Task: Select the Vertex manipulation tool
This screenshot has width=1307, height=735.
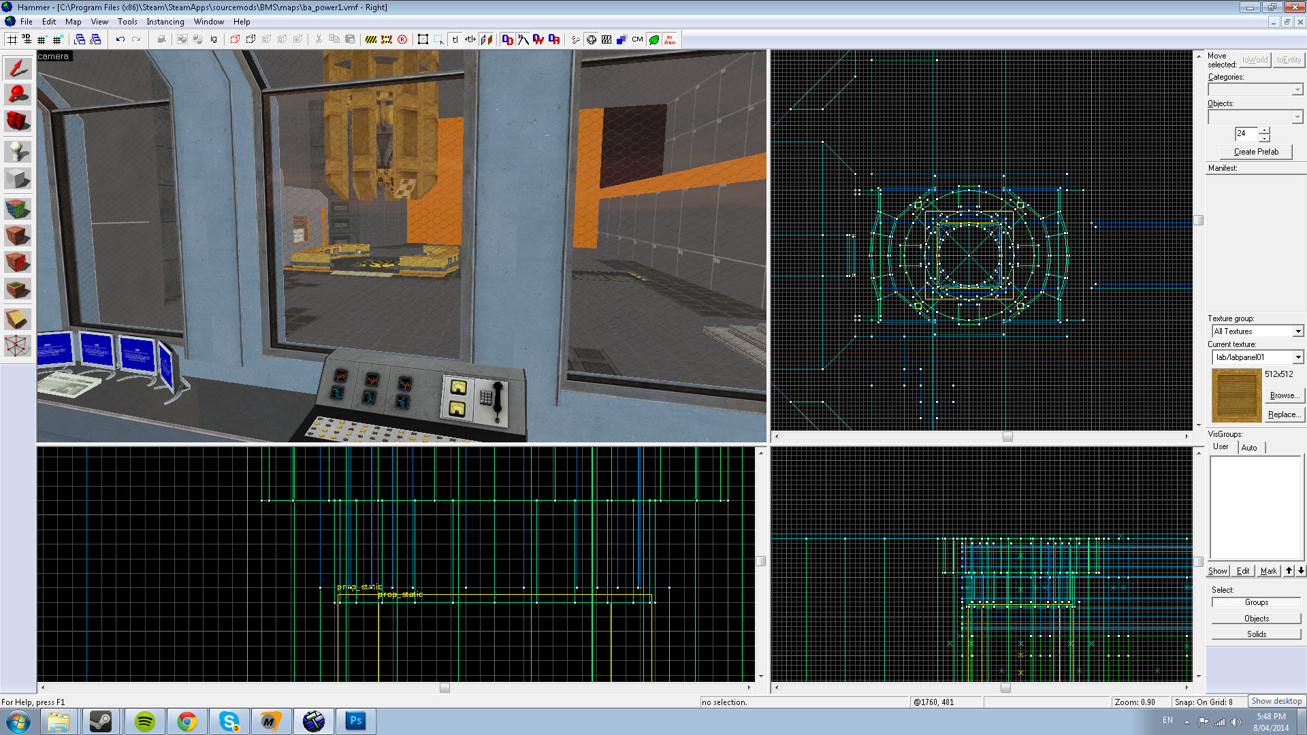Action: click(18, 346)
